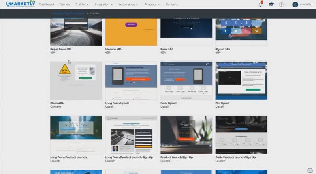Expand the Integration menu
The width and height of the screenshot is (316, 174).
click(103, 4)
